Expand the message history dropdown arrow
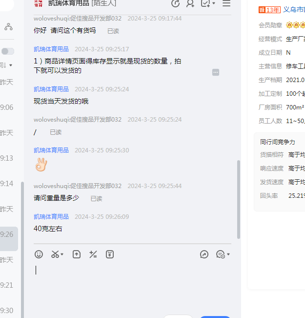The height and width of the screenshot is (318, 305). [228, 254]
